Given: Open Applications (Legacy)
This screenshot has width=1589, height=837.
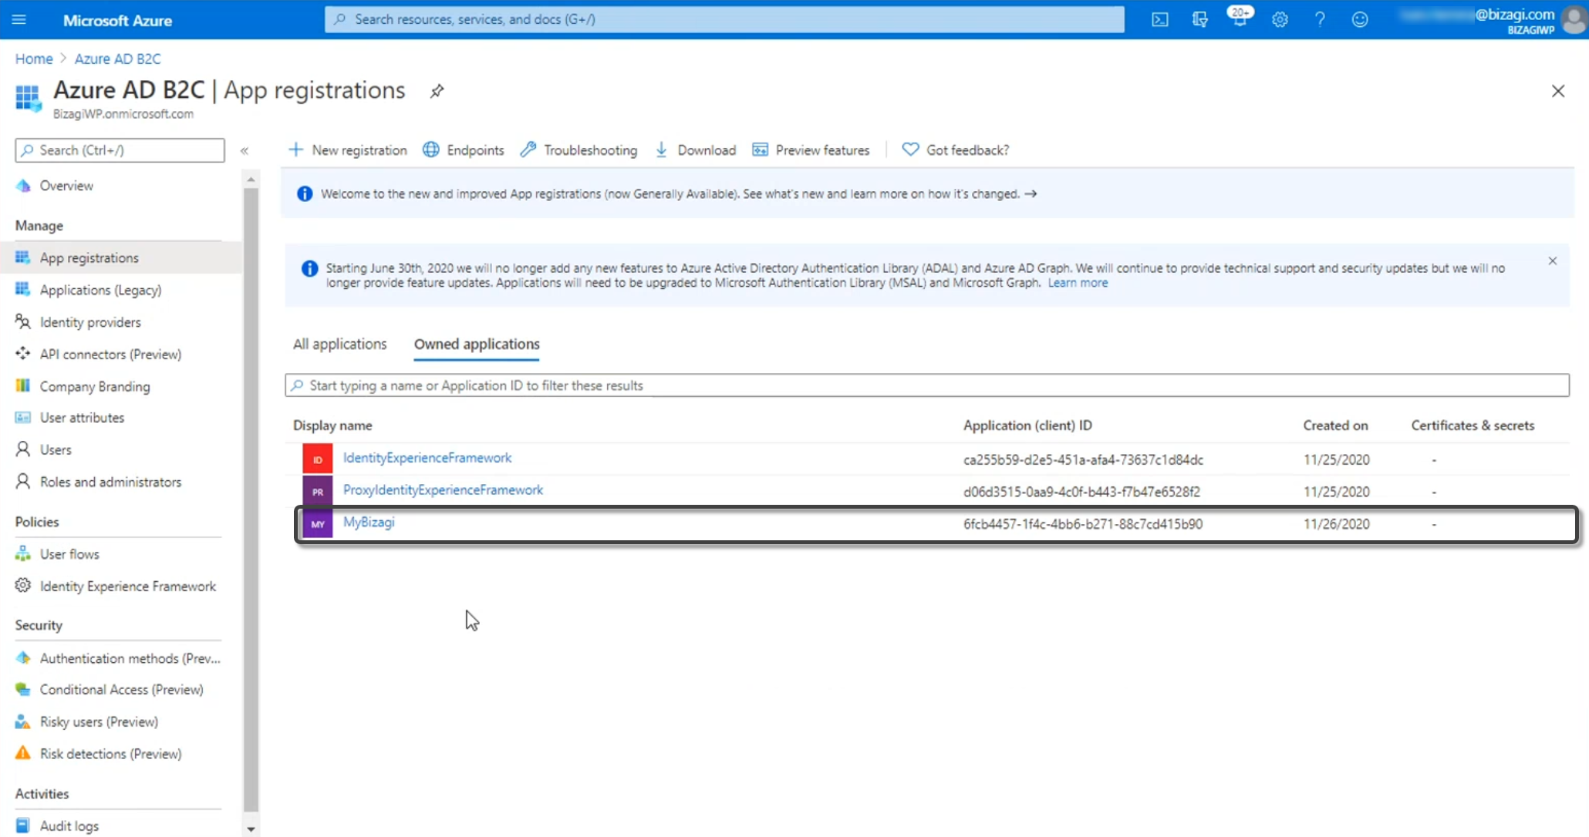Looking at the screenshot, I should pos(100,290).
